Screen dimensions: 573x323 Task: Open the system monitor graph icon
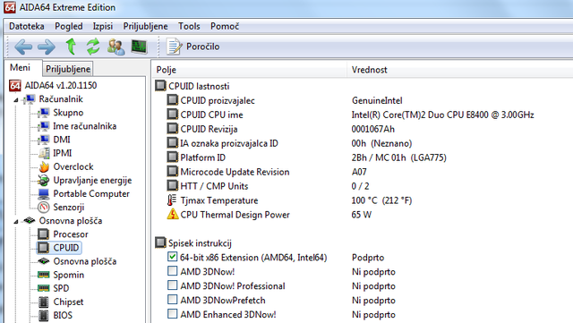(140, 47)
